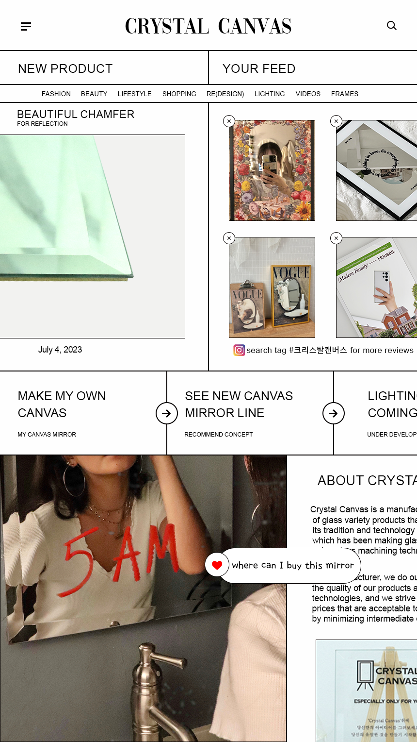Click the search magnifier icon
Image resolution: width=417 pixels, height=742 pixels.
[392, 26]
